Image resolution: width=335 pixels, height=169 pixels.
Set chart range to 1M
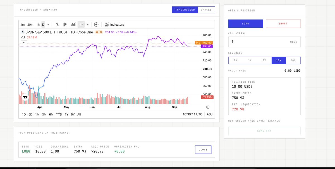click(37, 114)
